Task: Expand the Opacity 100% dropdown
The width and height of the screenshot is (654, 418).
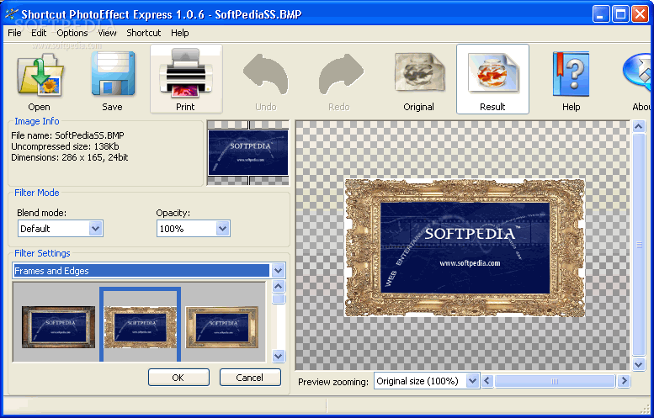Action: [x=223, y=229]
